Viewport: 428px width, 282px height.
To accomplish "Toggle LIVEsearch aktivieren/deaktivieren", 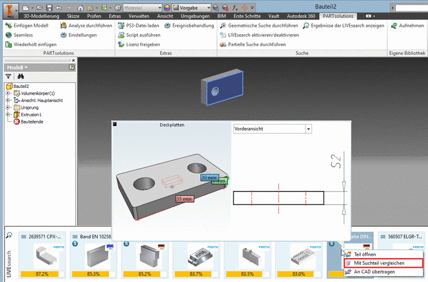I will [259, 35].
